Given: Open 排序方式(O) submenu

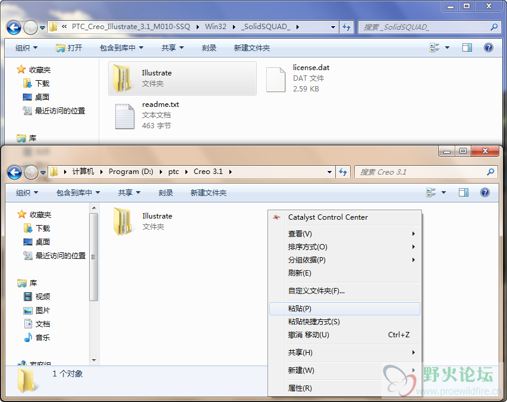Looking at the screenshot, I should (345, 247).
